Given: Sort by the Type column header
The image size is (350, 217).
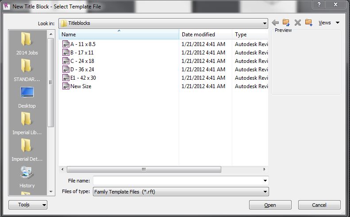Looking at the screenshot, I should point(250,35).
